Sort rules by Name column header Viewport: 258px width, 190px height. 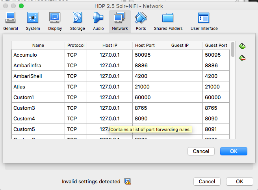38,45
